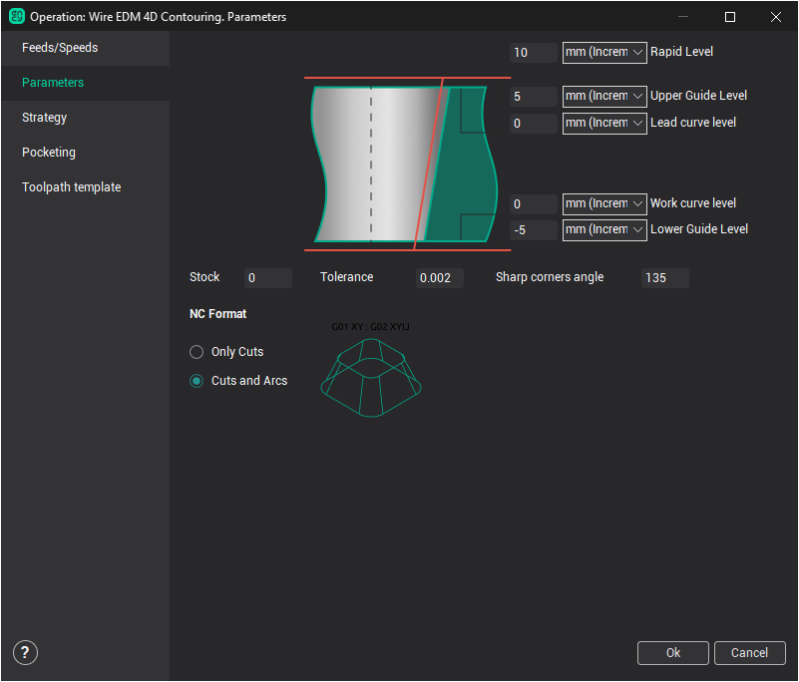
Task: Click the Cancel button
Action: point(749,653)
